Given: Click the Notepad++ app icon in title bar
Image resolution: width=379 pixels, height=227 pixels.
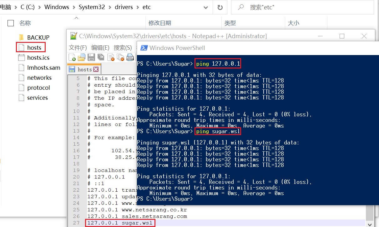Looking at the screenshot, I should [x=73, y=36].
